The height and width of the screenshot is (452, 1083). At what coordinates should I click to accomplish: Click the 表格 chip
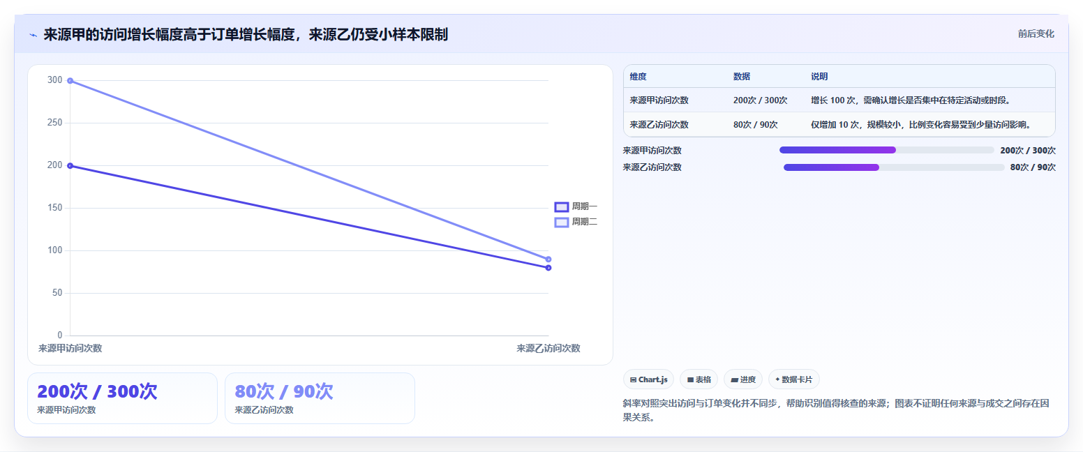tap(699, 379)
